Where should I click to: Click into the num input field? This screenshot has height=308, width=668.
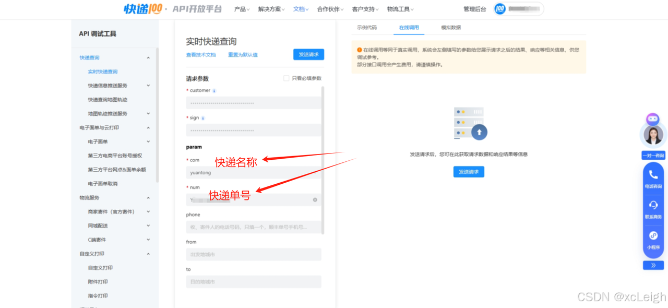click(254, 200)
